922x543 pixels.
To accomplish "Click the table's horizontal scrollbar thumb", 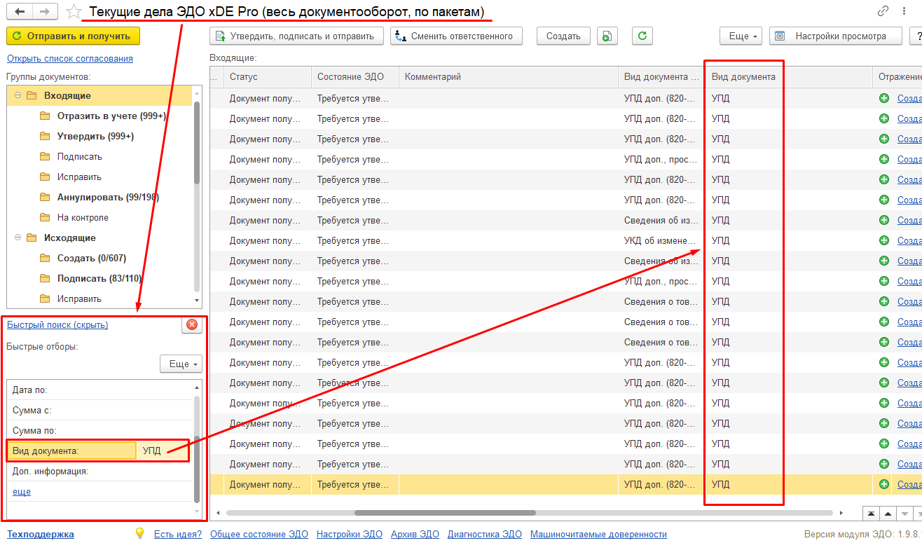I will [x=445, y=513].
